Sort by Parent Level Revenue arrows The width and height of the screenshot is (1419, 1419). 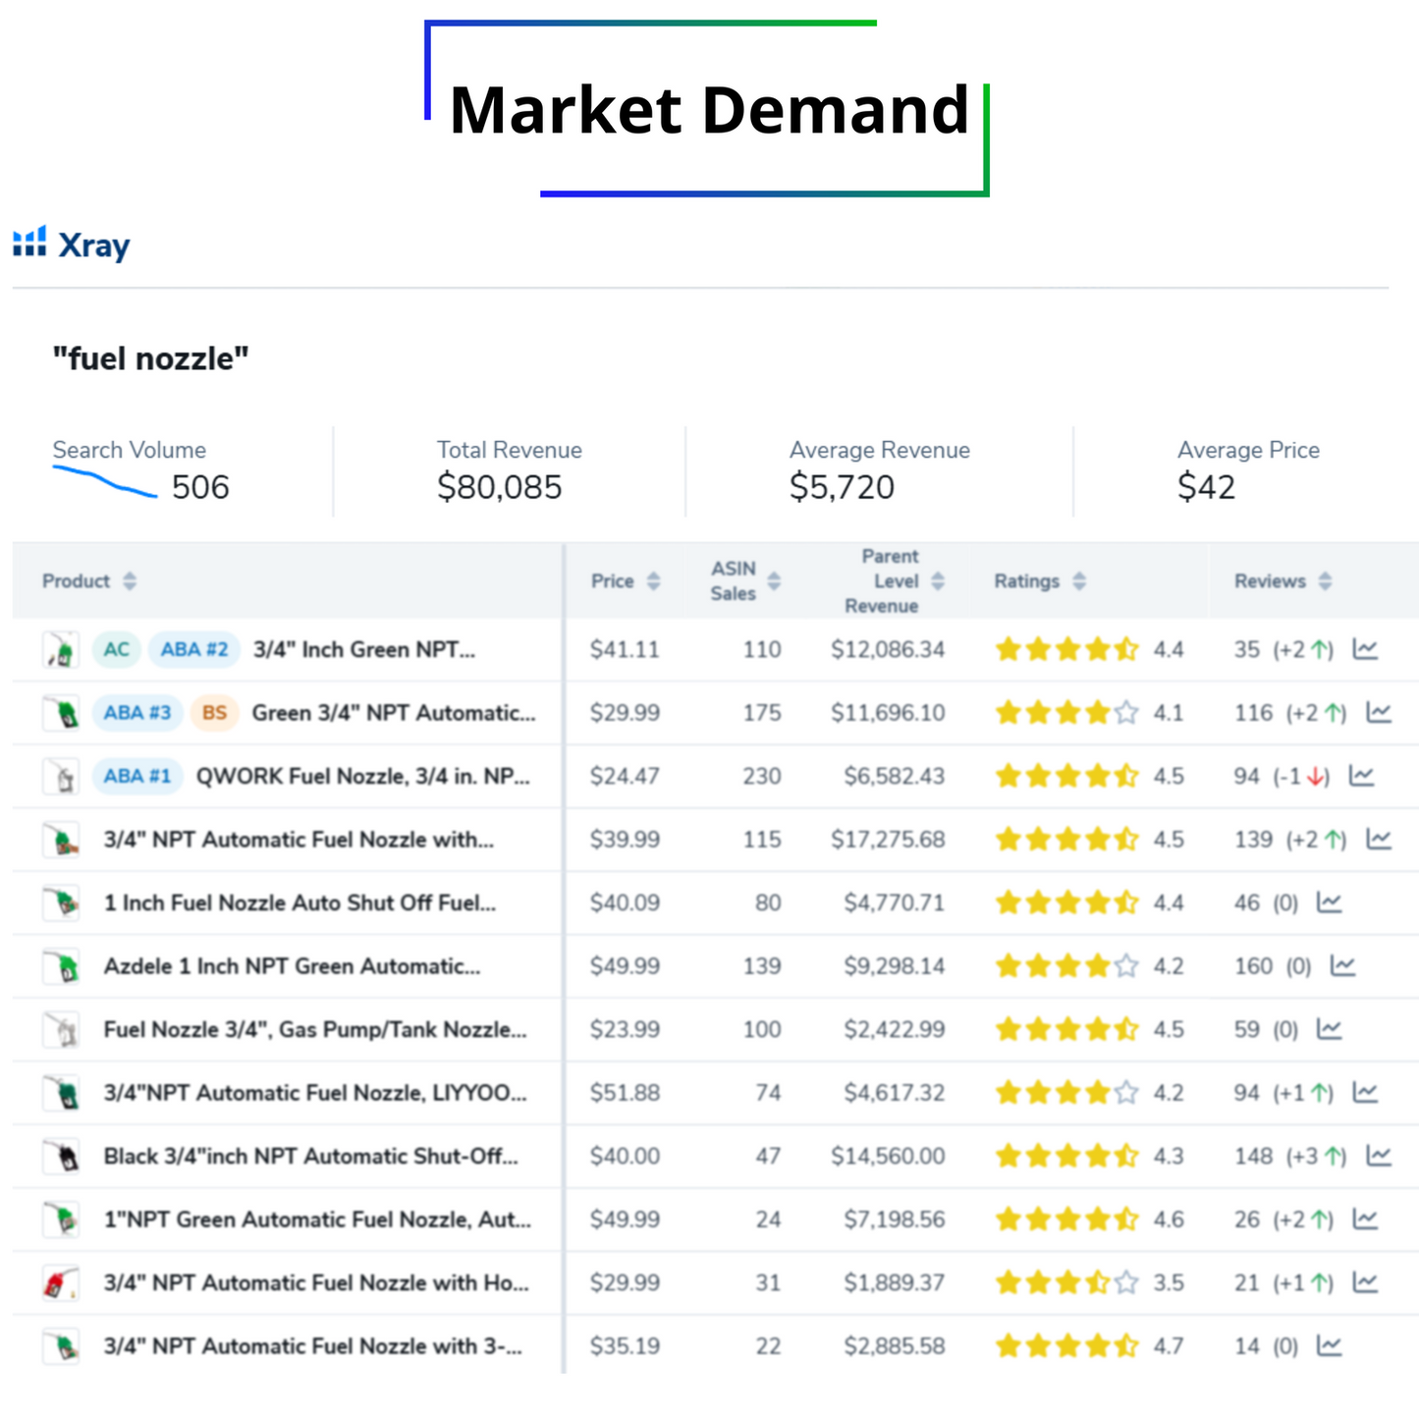pyautogui.click(x=938, y=581)
